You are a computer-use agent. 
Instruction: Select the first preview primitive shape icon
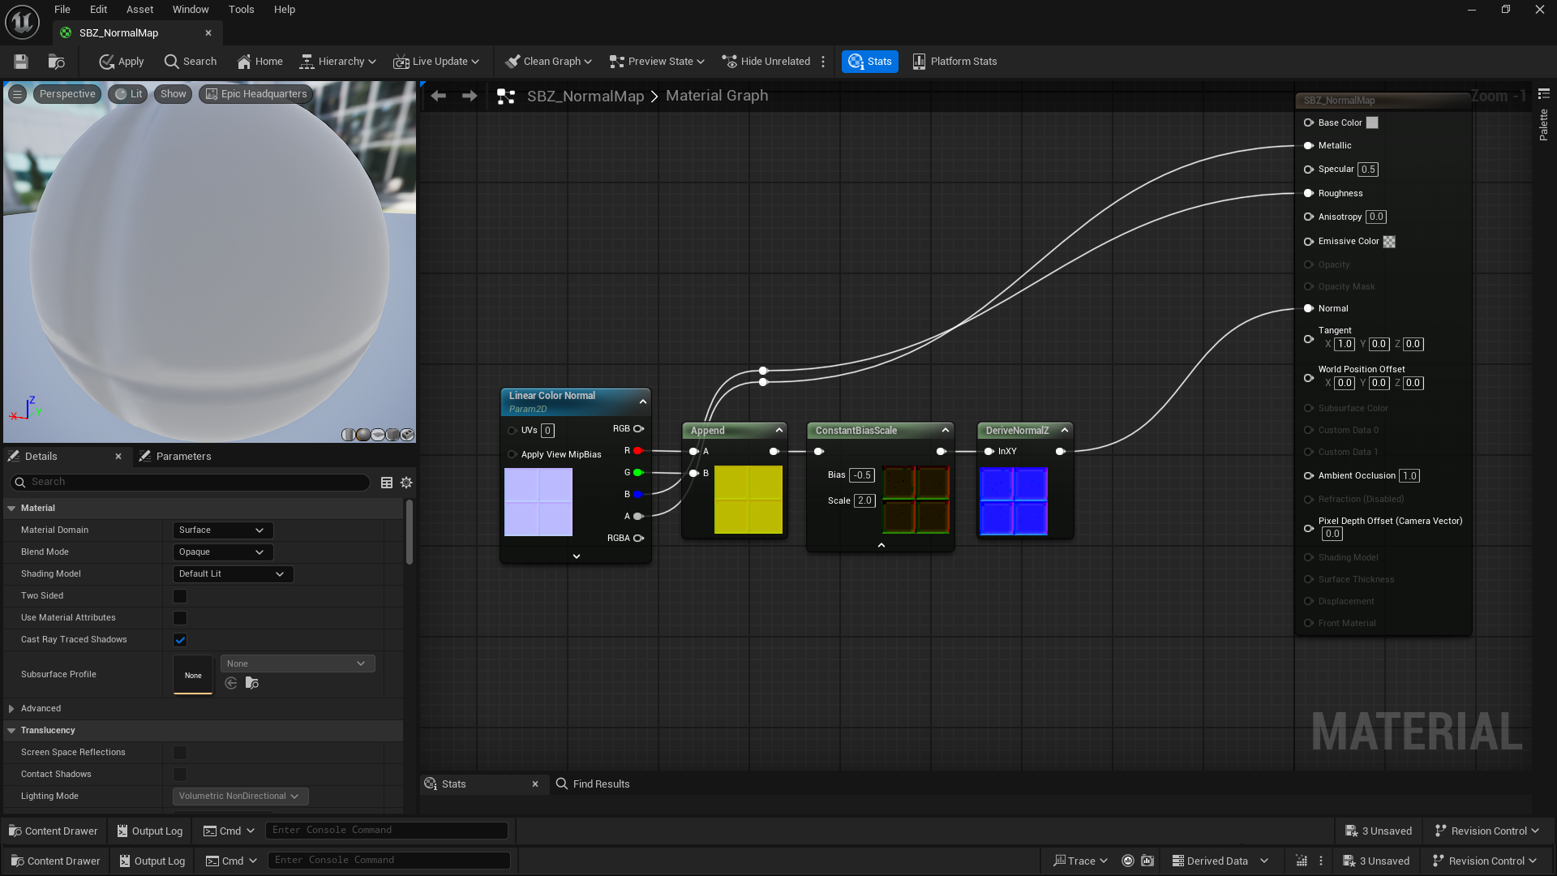348,435
